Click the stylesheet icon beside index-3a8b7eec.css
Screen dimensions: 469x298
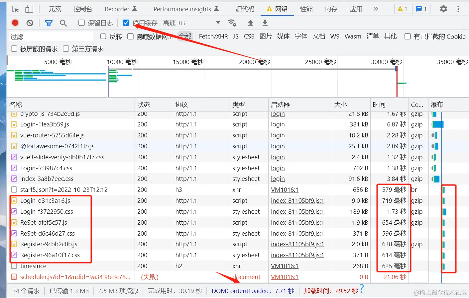click(14, 179)
